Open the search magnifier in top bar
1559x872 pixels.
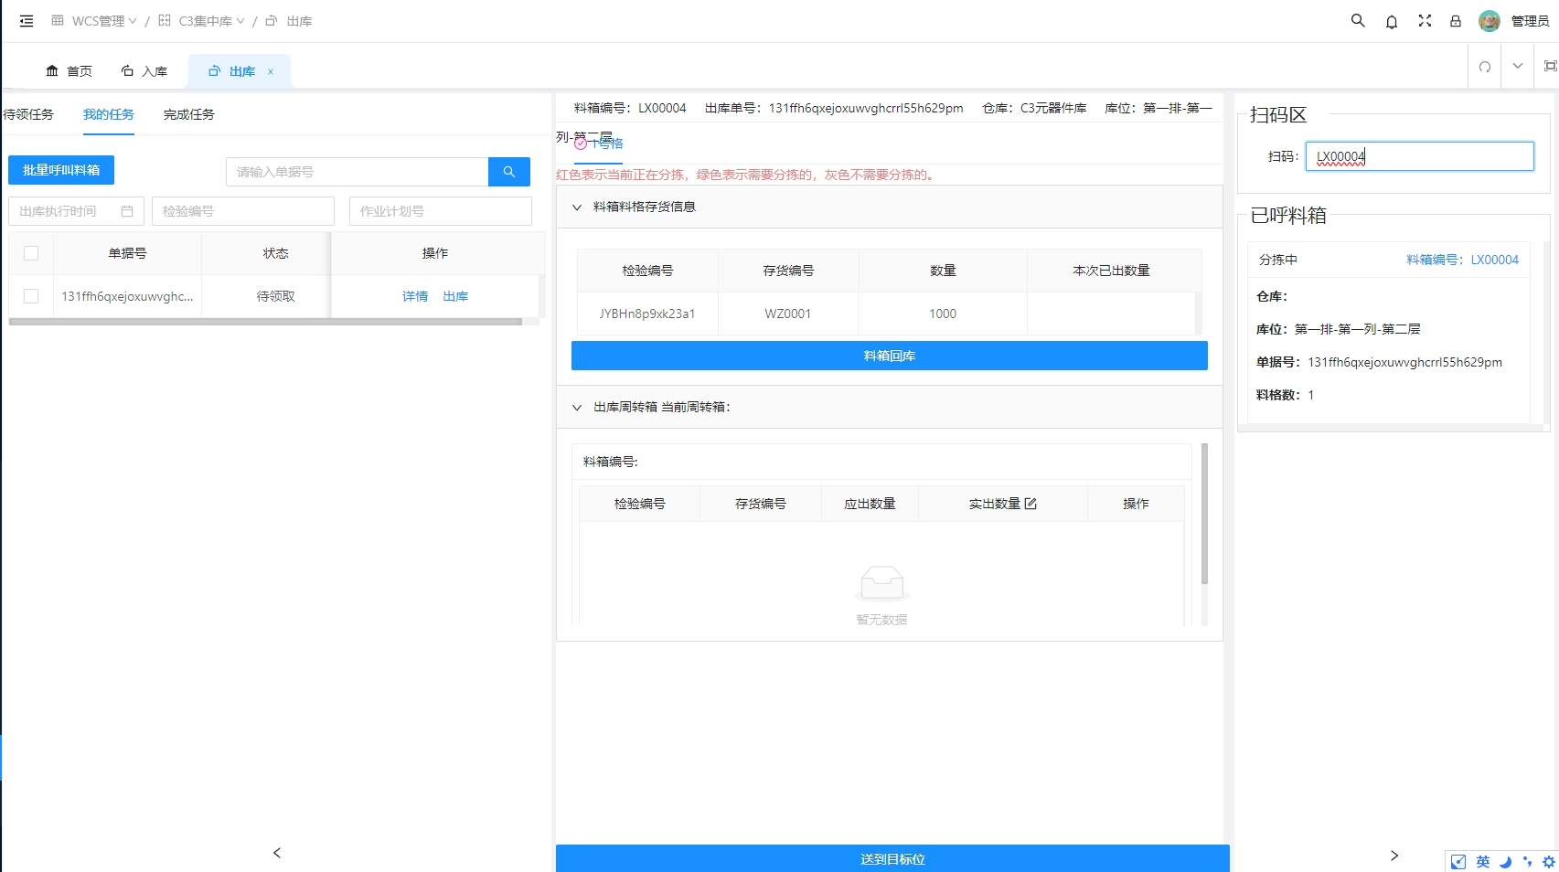tap(1358, 20)
